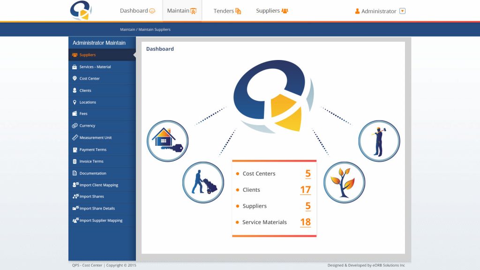Viewport: 480px width, 270px height.
Task: Click the Clients count 17 link
Action: click(x=305, y=190)
